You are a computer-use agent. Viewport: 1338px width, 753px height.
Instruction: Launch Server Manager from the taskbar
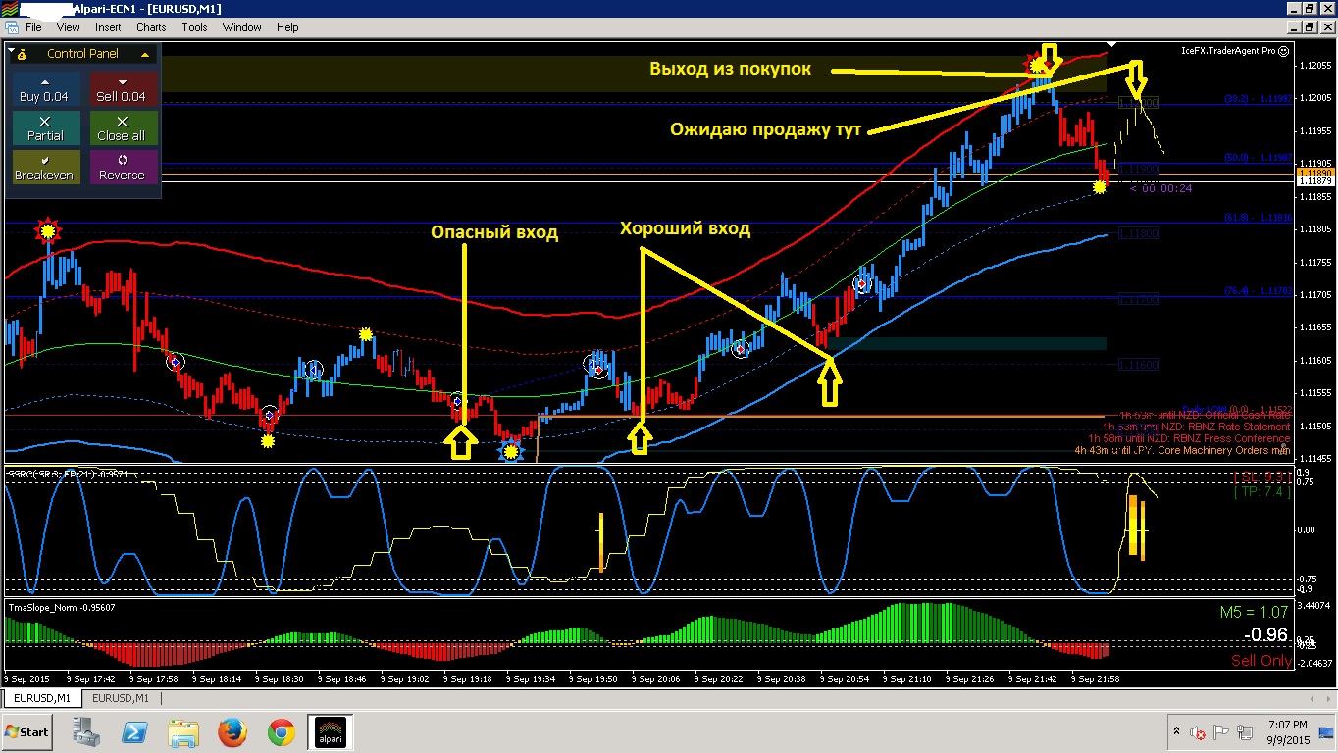pos(85,731)
